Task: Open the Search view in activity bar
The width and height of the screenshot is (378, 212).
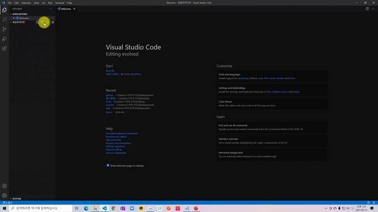Action: [x=4, y=19]
